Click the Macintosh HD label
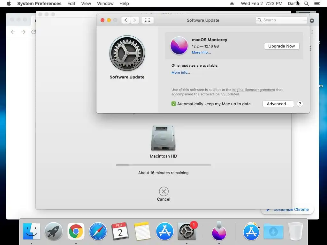 point(163,156)
